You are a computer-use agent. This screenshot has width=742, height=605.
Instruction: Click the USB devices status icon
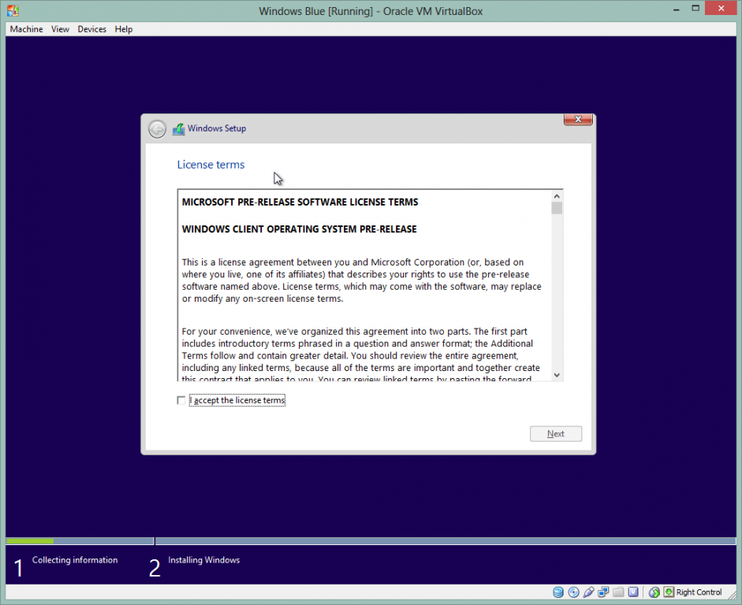588,592
